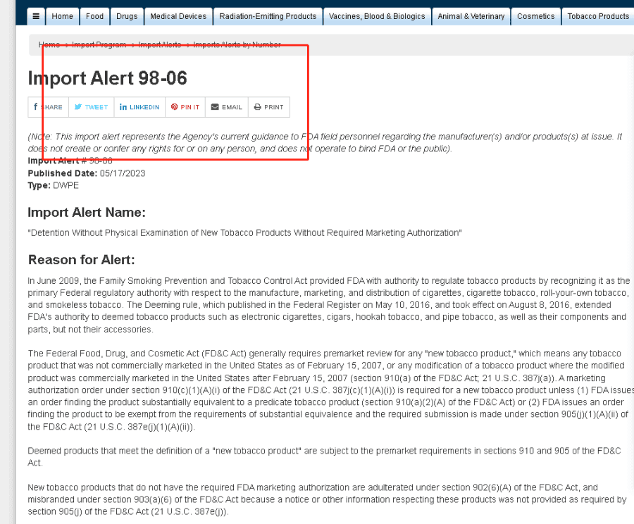Pin the page with Pin It
634x524 pixels.
coord(185,107)
